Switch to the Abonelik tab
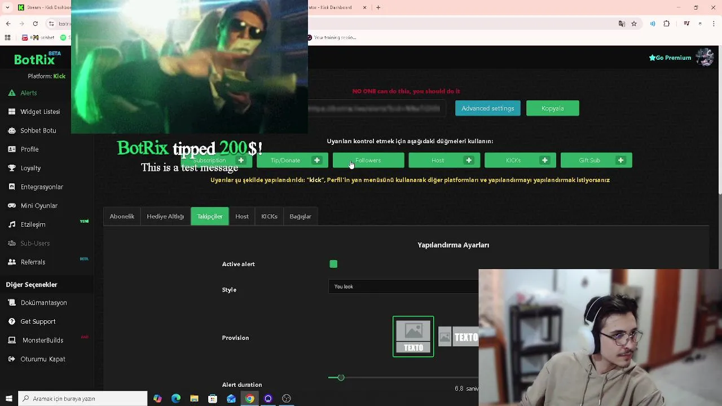This screenshot has height=406, width=722. click(x=122, y=217)
